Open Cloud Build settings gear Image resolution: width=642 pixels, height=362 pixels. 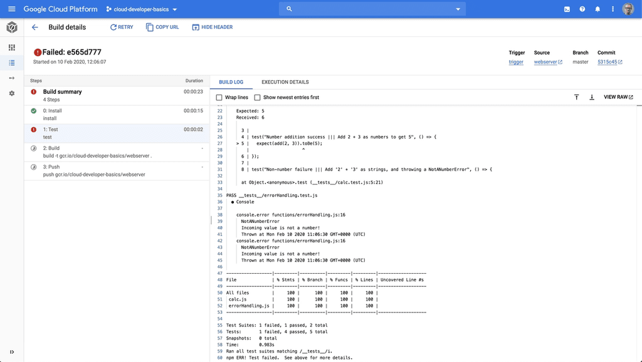[x=11, y=94]
